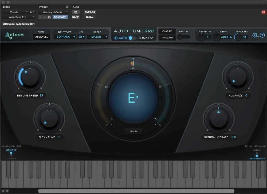
Task: Click the Natural Vibrato knob
Action: point(219,118)
